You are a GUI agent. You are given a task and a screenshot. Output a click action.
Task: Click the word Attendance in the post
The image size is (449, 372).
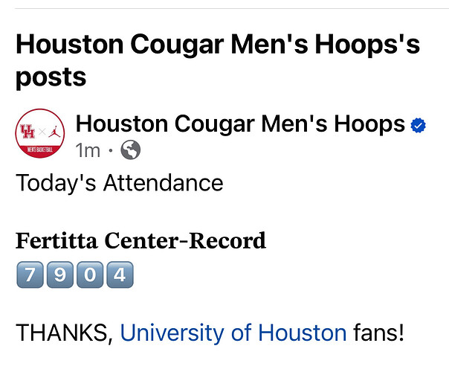pos(164,183)
